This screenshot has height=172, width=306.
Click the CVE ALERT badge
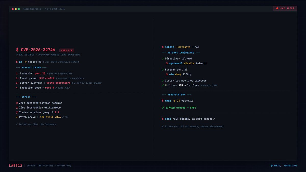tap(285, 8)
